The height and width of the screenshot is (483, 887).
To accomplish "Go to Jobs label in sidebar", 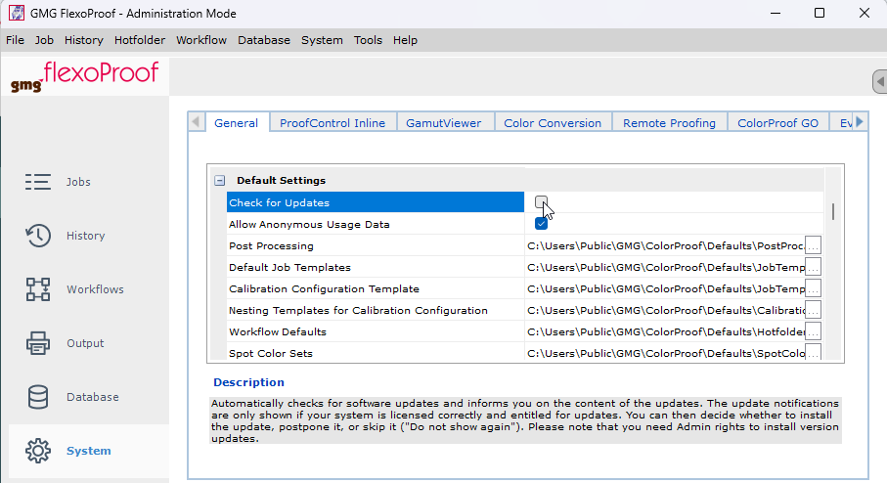I will [78, 182].
